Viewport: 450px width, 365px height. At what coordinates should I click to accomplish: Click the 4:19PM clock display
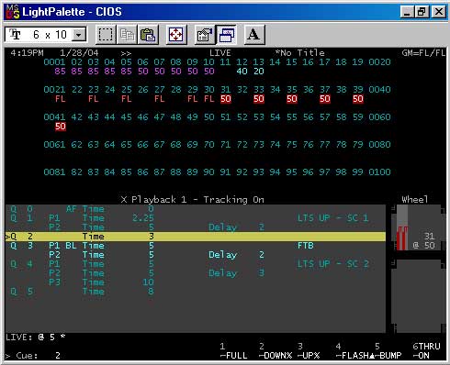pyautogui.click(x=27, y=53)
